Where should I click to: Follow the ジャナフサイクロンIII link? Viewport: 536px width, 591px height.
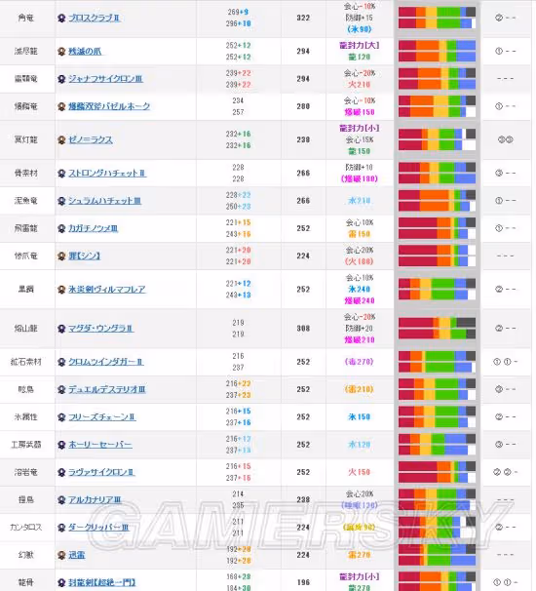105,79
